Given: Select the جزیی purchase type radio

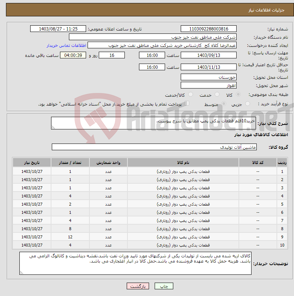Looking at the screenshot, I should (247, 104).
